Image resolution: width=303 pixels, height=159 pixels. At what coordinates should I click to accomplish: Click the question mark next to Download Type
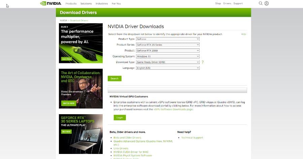tap(203, 62)
